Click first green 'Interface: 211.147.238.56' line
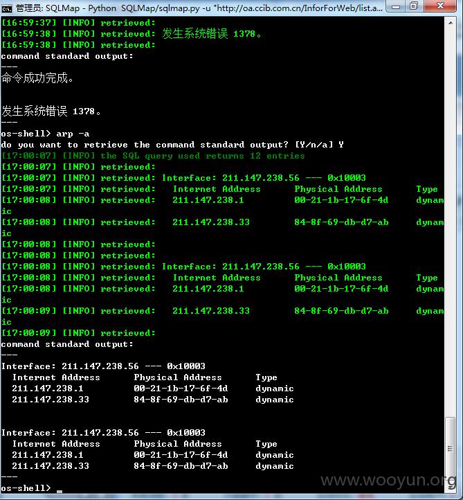Screen dimensions: 463x500 coord(264,178)
